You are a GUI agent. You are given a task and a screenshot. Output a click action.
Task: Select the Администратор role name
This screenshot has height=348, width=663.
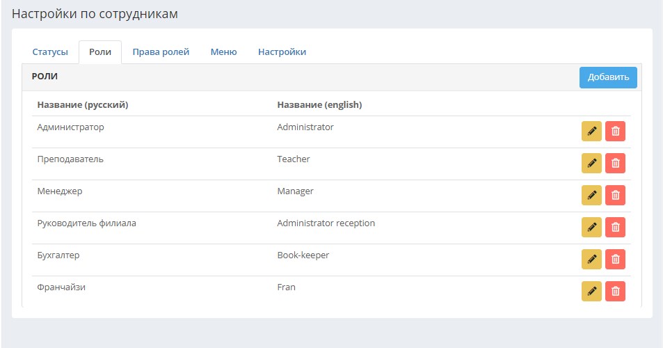[x=70, y=127]
